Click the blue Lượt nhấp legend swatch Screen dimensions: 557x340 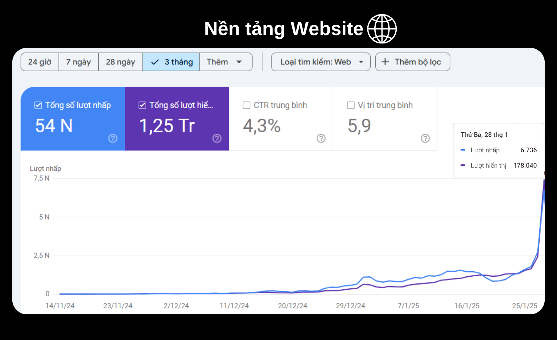(463, 150)
